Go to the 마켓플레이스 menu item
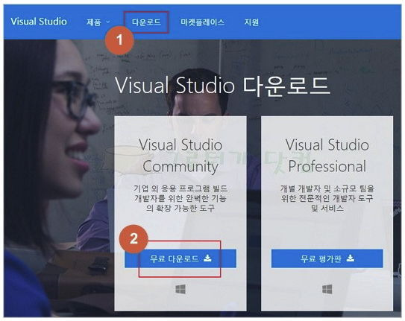 coord(203,22)
